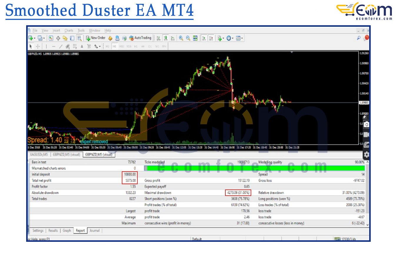This screenshot has height=255, width=396.
Task: Switch to the Graph tab
Action: point(67,231)
